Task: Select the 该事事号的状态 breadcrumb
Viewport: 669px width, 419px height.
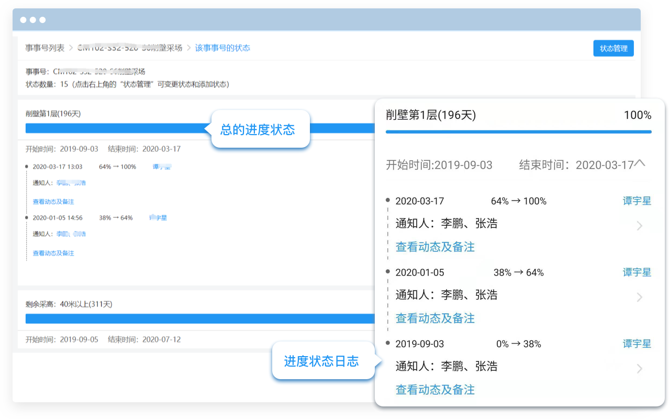Action: [x=222, y=48]
